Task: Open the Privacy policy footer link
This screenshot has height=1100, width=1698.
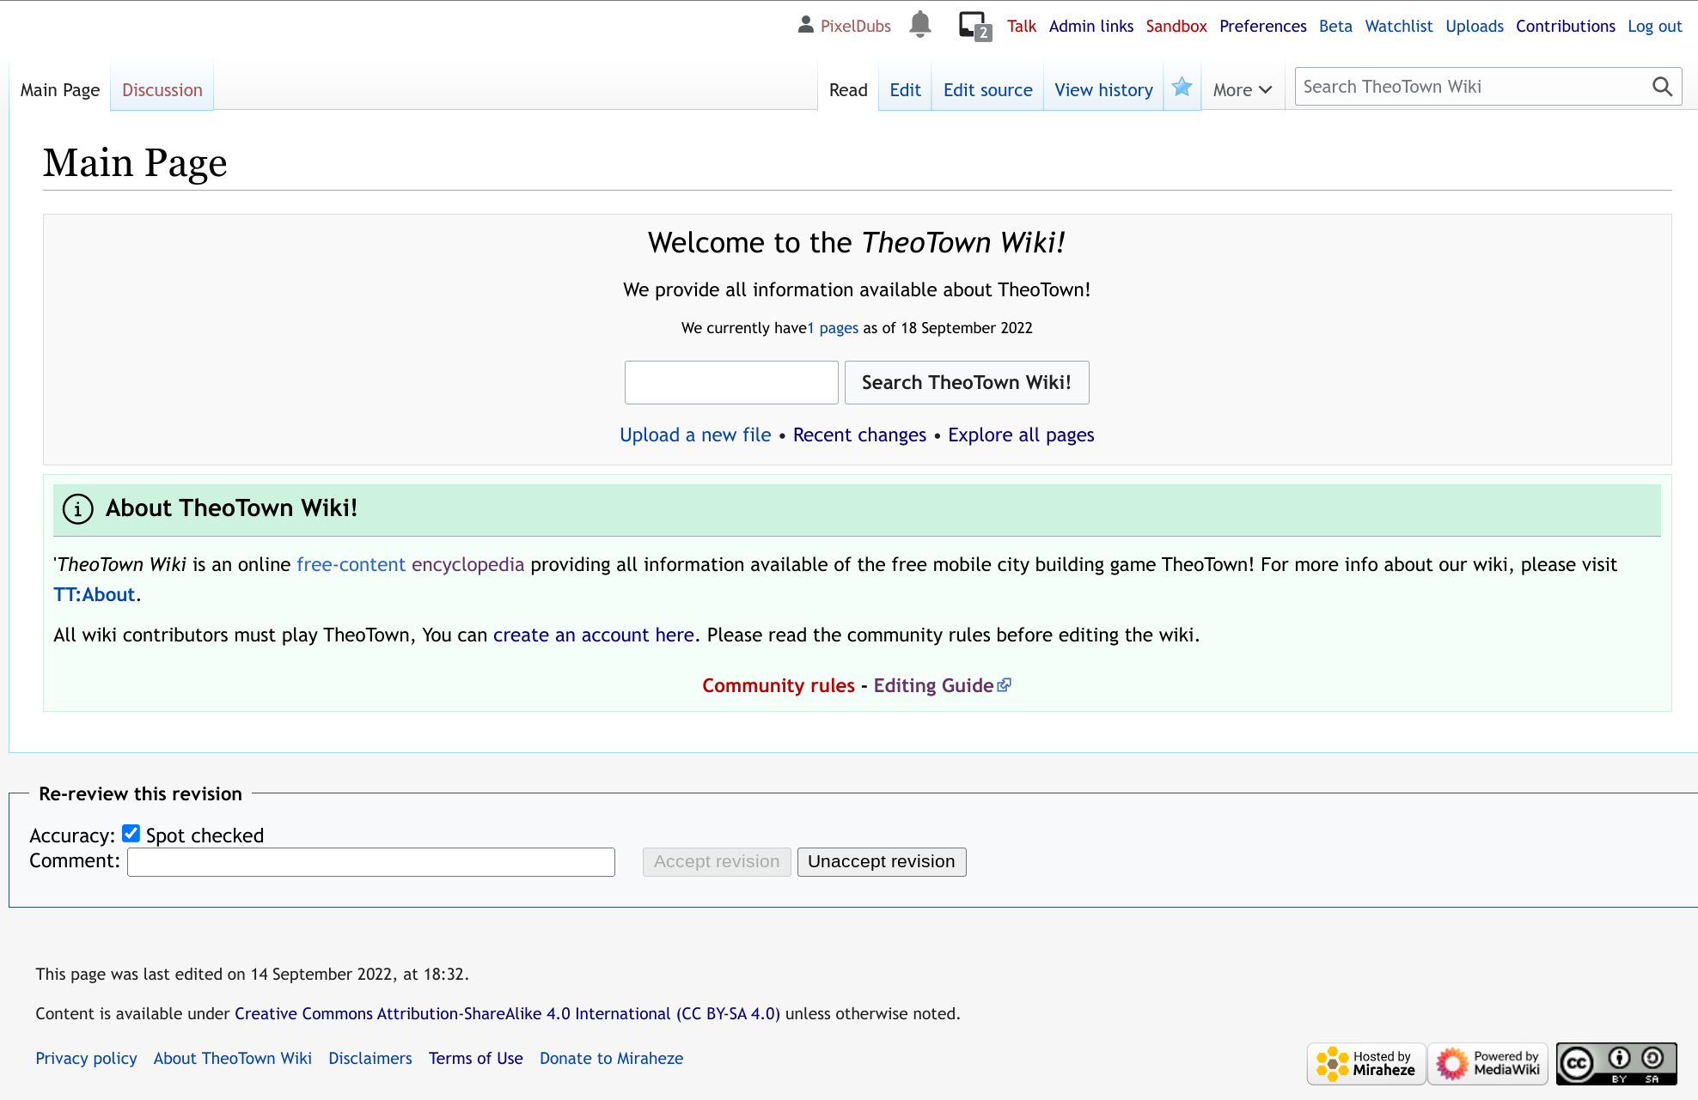Action: [x=86, y=1059]
